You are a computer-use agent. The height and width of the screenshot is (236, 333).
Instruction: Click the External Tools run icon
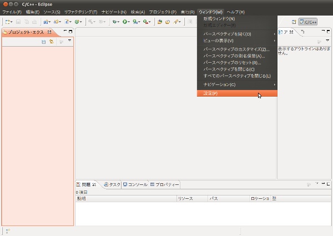(145, 22)
